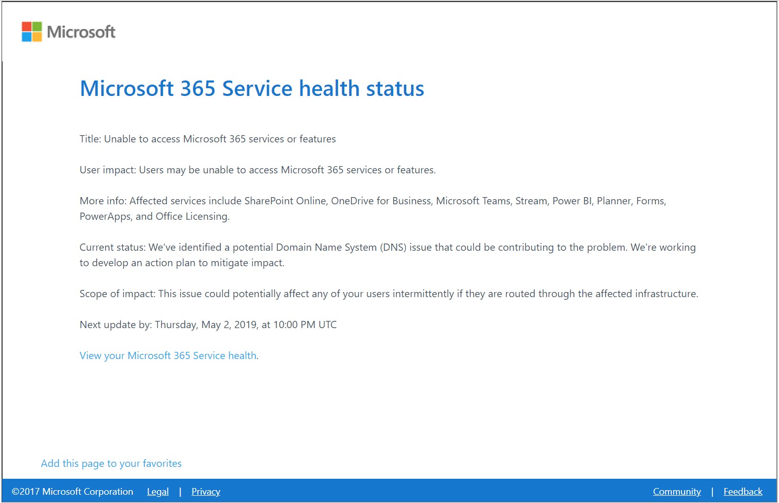Click the ©2017 Microsoft Corporation copyright text

pos(72,492)
